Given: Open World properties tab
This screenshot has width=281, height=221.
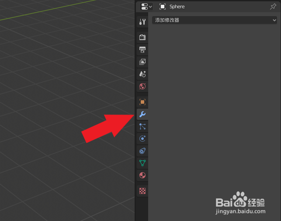Looking at the screenshot, I should [x=142, y=86].
